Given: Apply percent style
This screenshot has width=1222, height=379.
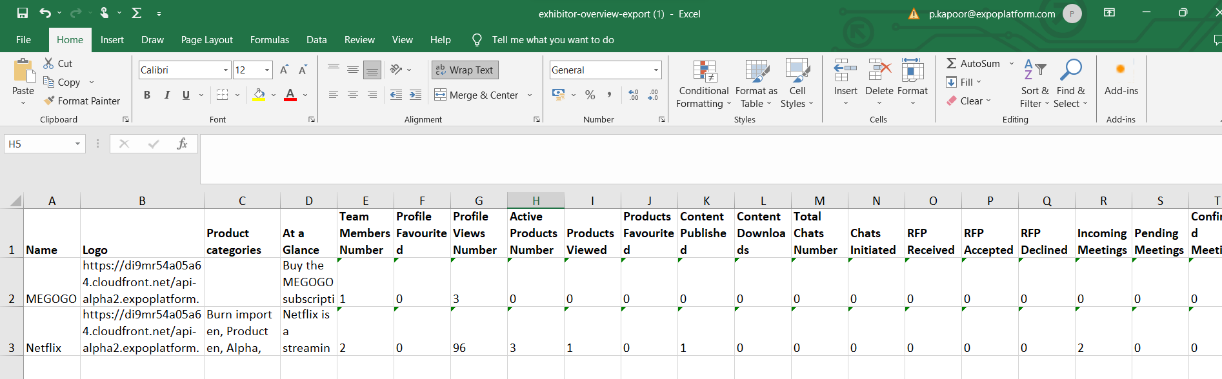Looking at the screenshot, I should click(590, 95).
